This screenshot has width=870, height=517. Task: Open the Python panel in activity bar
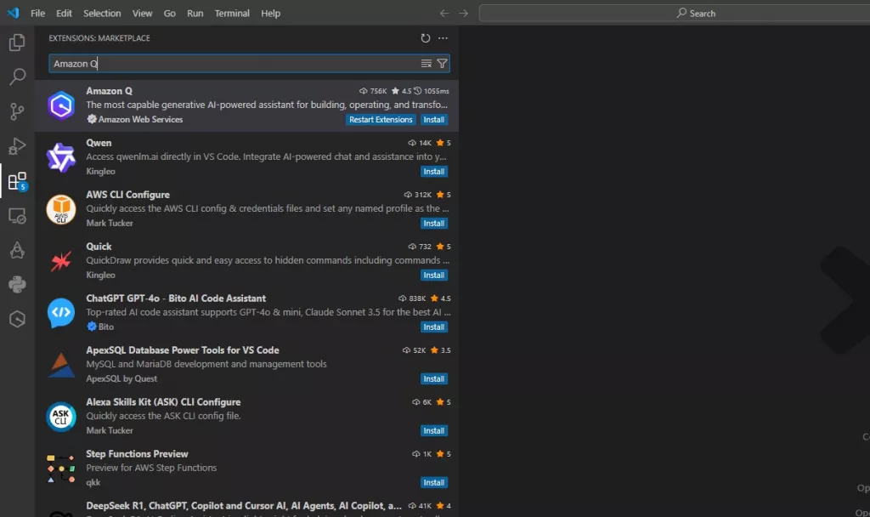(x=17, y=284)
